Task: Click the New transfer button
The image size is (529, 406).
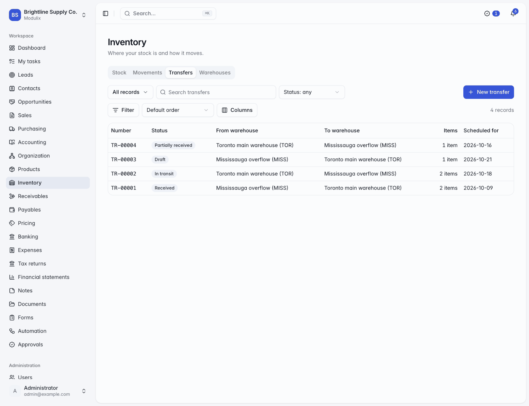Action: click(488, 92)
